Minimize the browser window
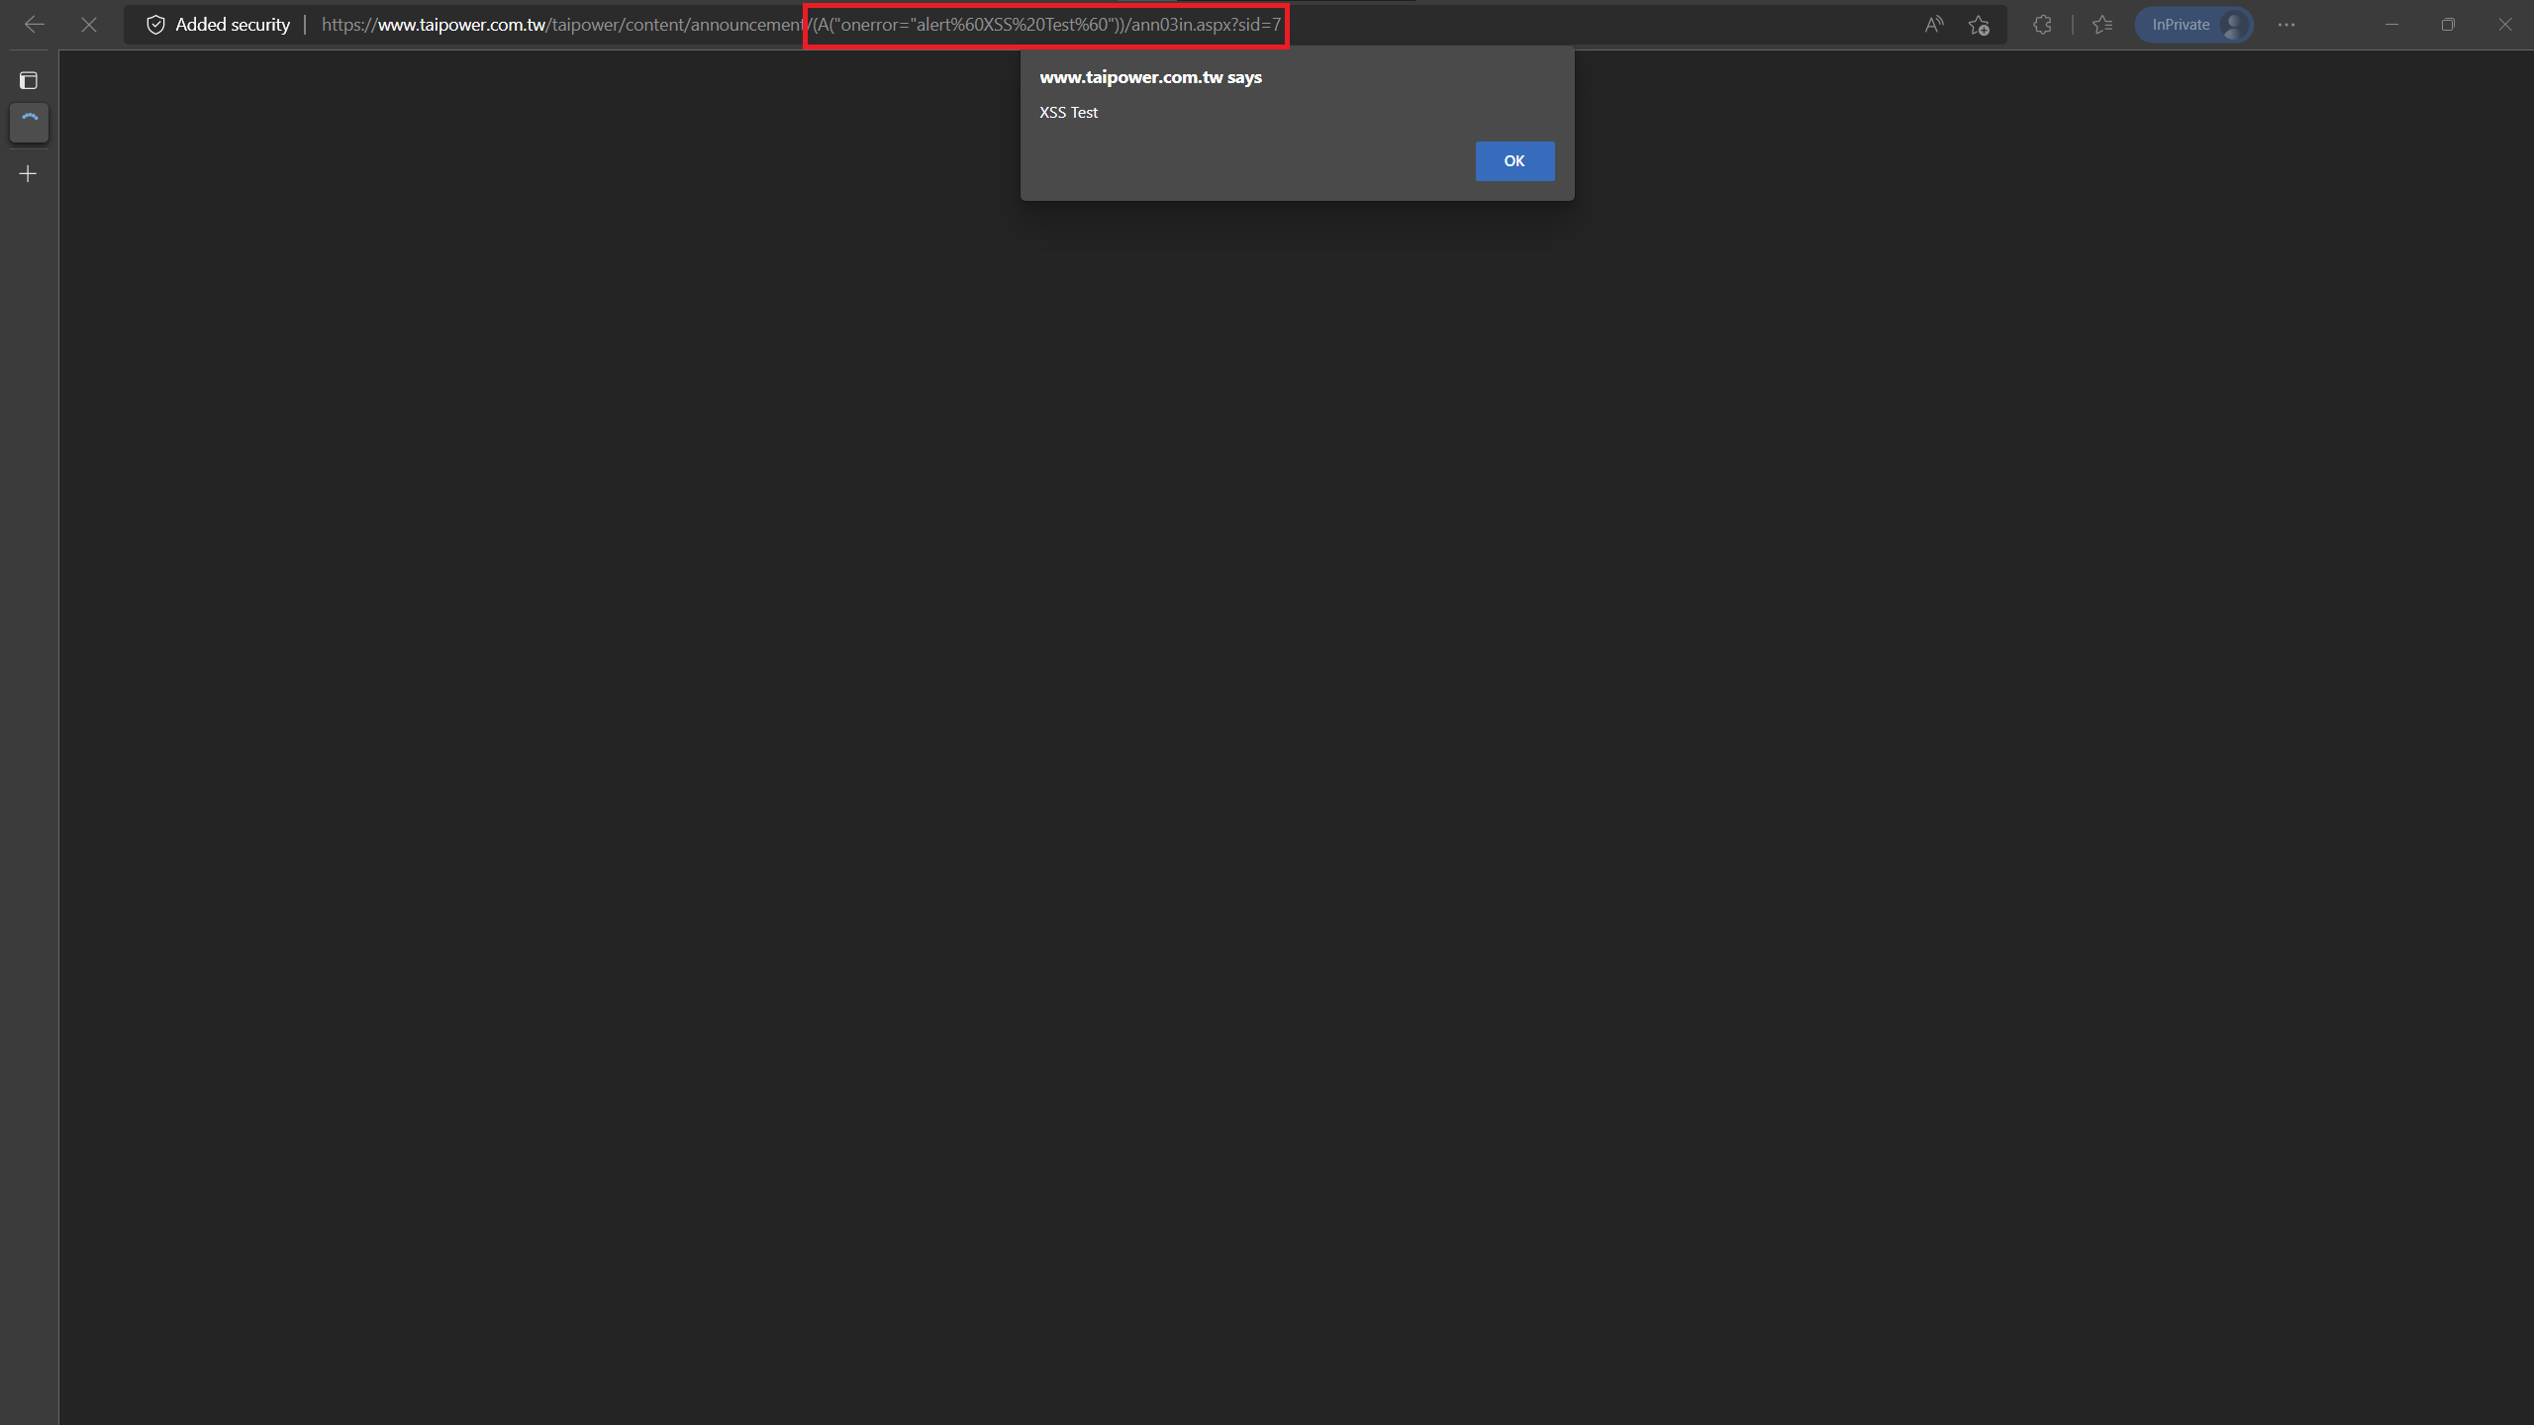Viewport: 2534px width, 1425px height. click(2391, 25)
